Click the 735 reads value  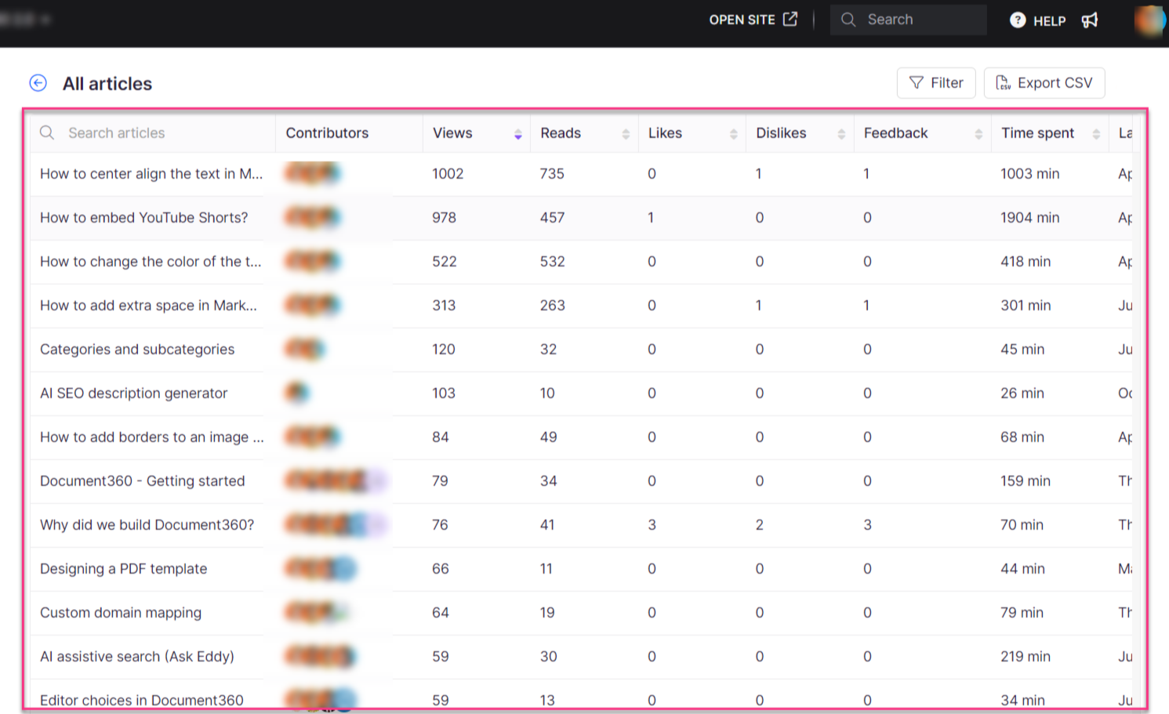pos(552,173)
